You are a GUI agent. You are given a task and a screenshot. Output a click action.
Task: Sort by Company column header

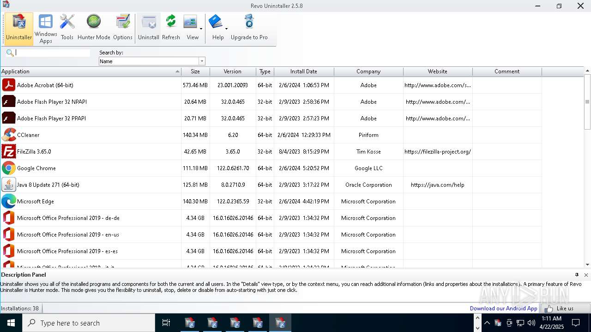tap(368, 71)
